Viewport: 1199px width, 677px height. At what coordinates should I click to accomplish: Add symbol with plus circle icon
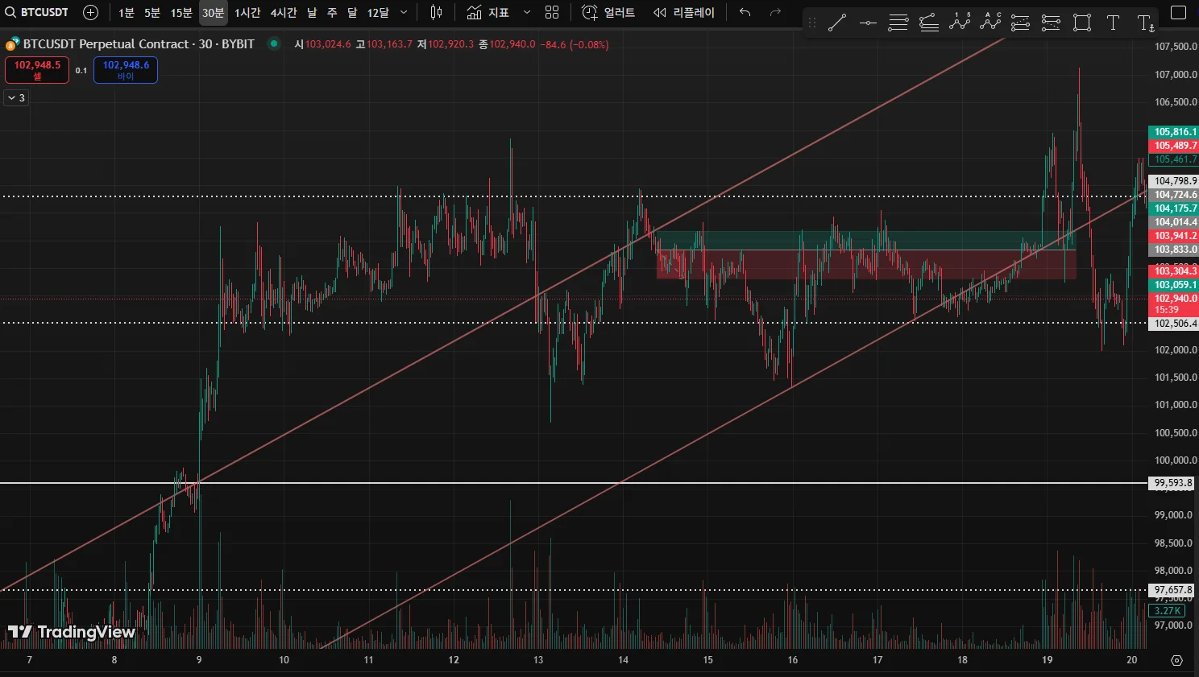(x=91, y=12)
